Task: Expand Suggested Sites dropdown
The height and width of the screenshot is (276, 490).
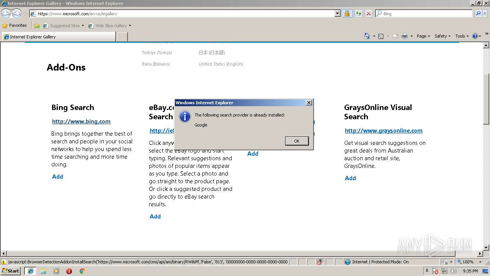Action: 83,26
